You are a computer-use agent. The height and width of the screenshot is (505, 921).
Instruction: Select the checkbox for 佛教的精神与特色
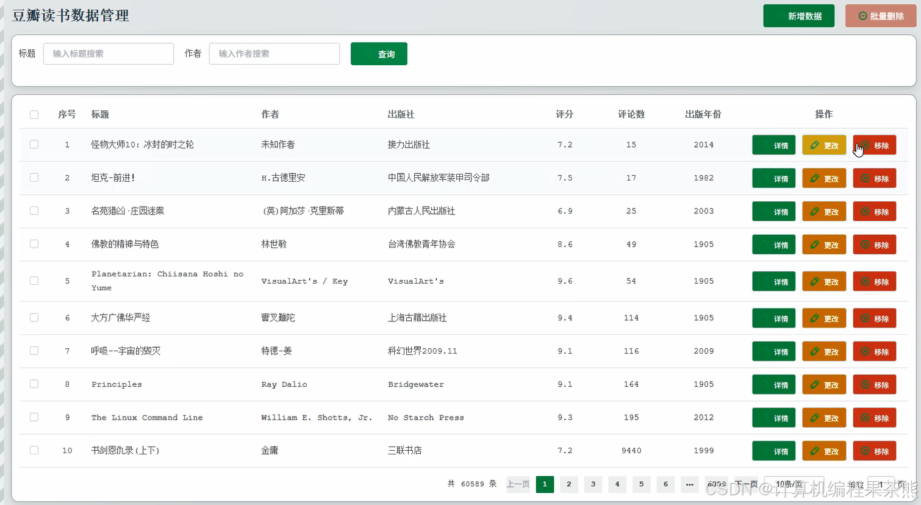(x=34, y=244)
